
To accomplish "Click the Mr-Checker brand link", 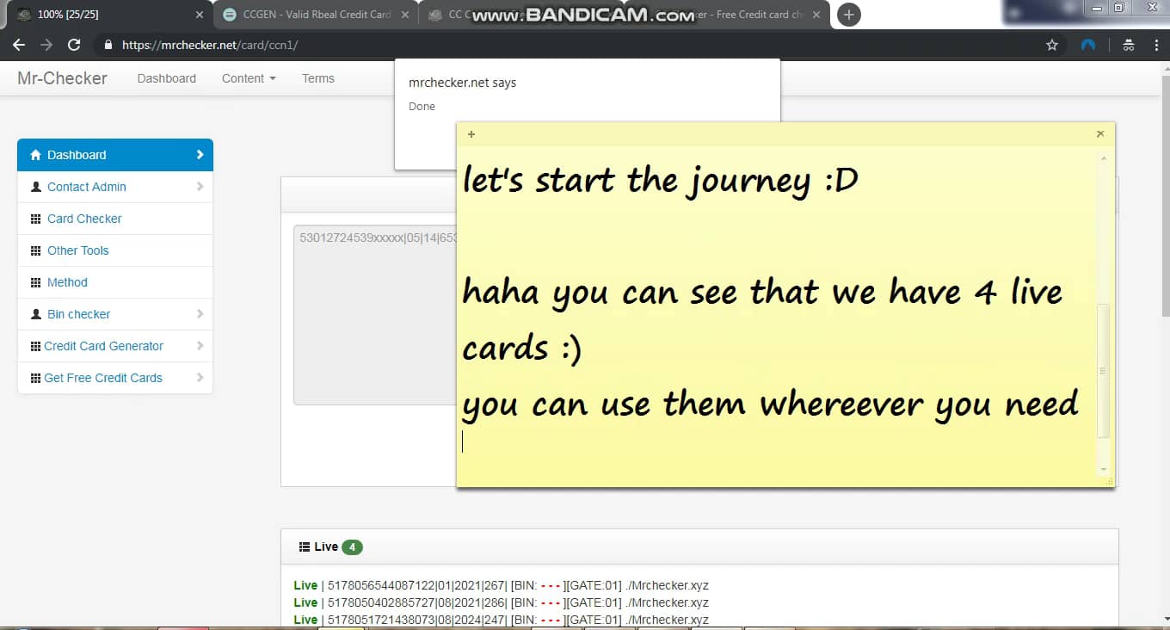I will pos(63,78).
